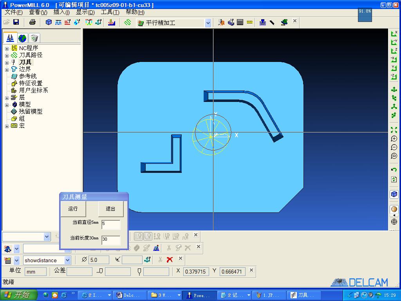Viewport: 401px width, 301px height.
Task: Click the Internet Explorer quick launch icon
Action: (64, 295)
